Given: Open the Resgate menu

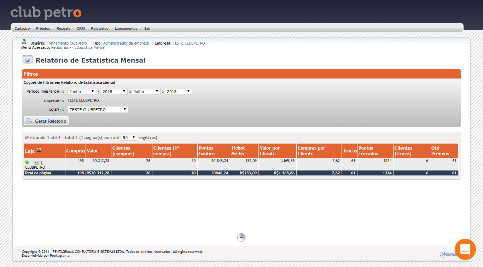Looking at the screenshot, I should pos(63,28).
